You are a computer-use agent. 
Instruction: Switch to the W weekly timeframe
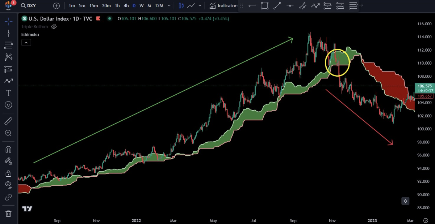point(142,6)
